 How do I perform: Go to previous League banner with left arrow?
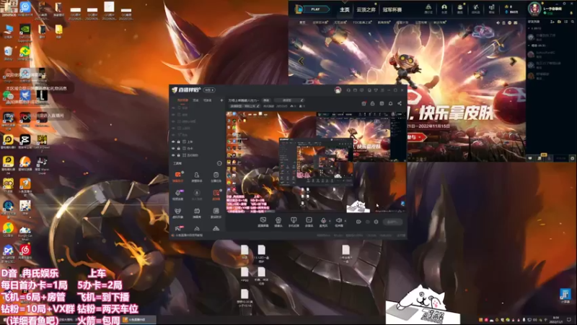301,61
